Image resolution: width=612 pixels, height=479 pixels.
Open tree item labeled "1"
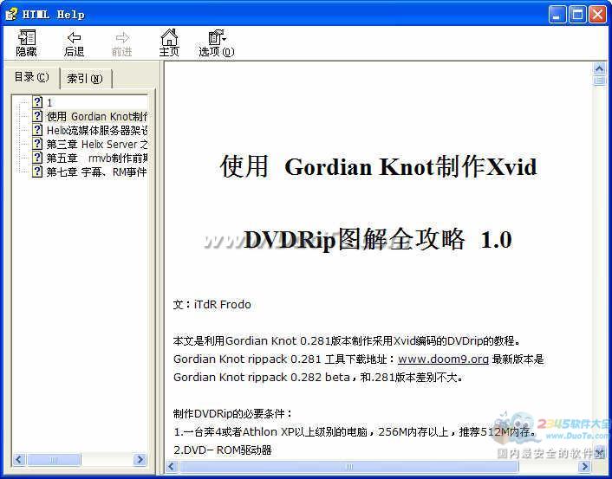tap(49, 102)
